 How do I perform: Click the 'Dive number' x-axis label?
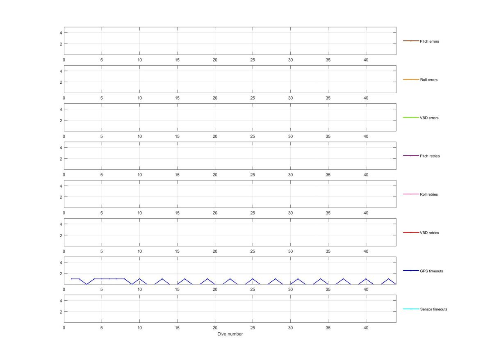230,334
